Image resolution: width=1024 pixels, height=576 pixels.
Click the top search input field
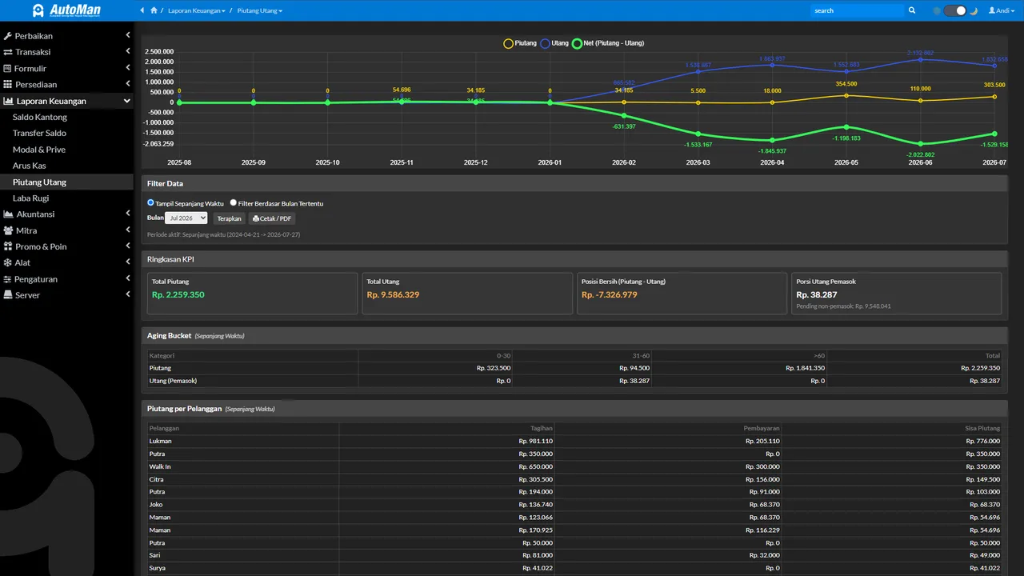click(857, 10)
